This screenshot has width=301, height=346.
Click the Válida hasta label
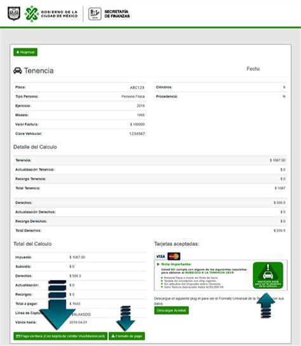point(26,323)
